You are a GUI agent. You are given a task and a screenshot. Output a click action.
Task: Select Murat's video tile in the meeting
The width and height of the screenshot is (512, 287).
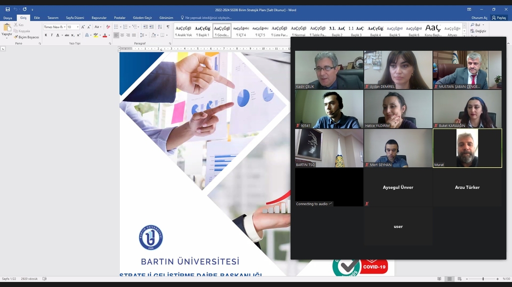click(x=467, y=148)
